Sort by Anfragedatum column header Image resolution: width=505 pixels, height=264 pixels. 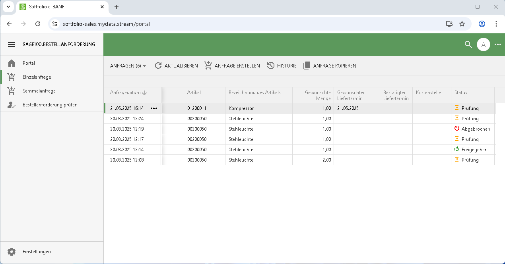(x=126, y=92)
